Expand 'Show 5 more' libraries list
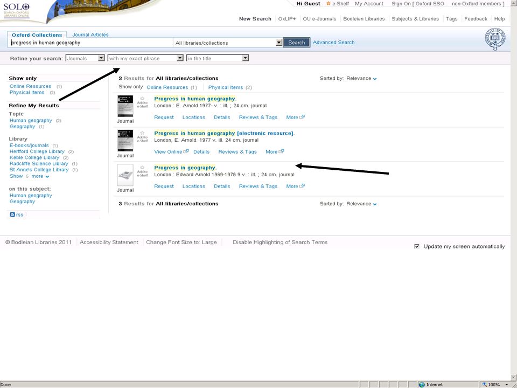 (29, 176)
